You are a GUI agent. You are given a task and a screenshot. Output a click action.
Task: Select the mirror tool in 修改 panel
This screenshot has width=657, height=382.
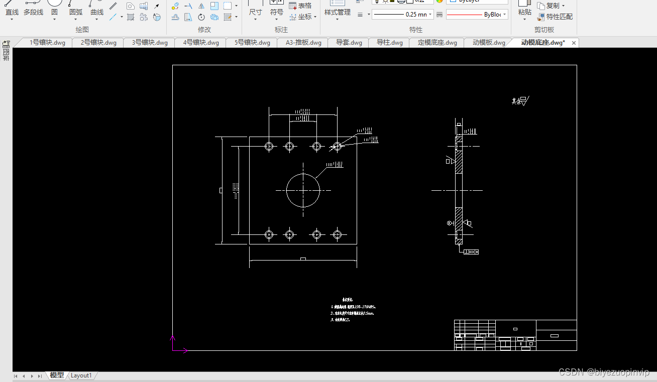point(201,6)
